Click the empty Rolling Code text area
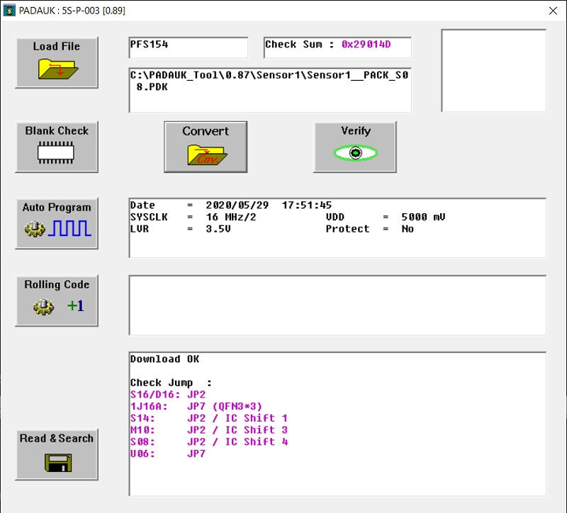This screenshot has width=567, height=513. (337, 305)
